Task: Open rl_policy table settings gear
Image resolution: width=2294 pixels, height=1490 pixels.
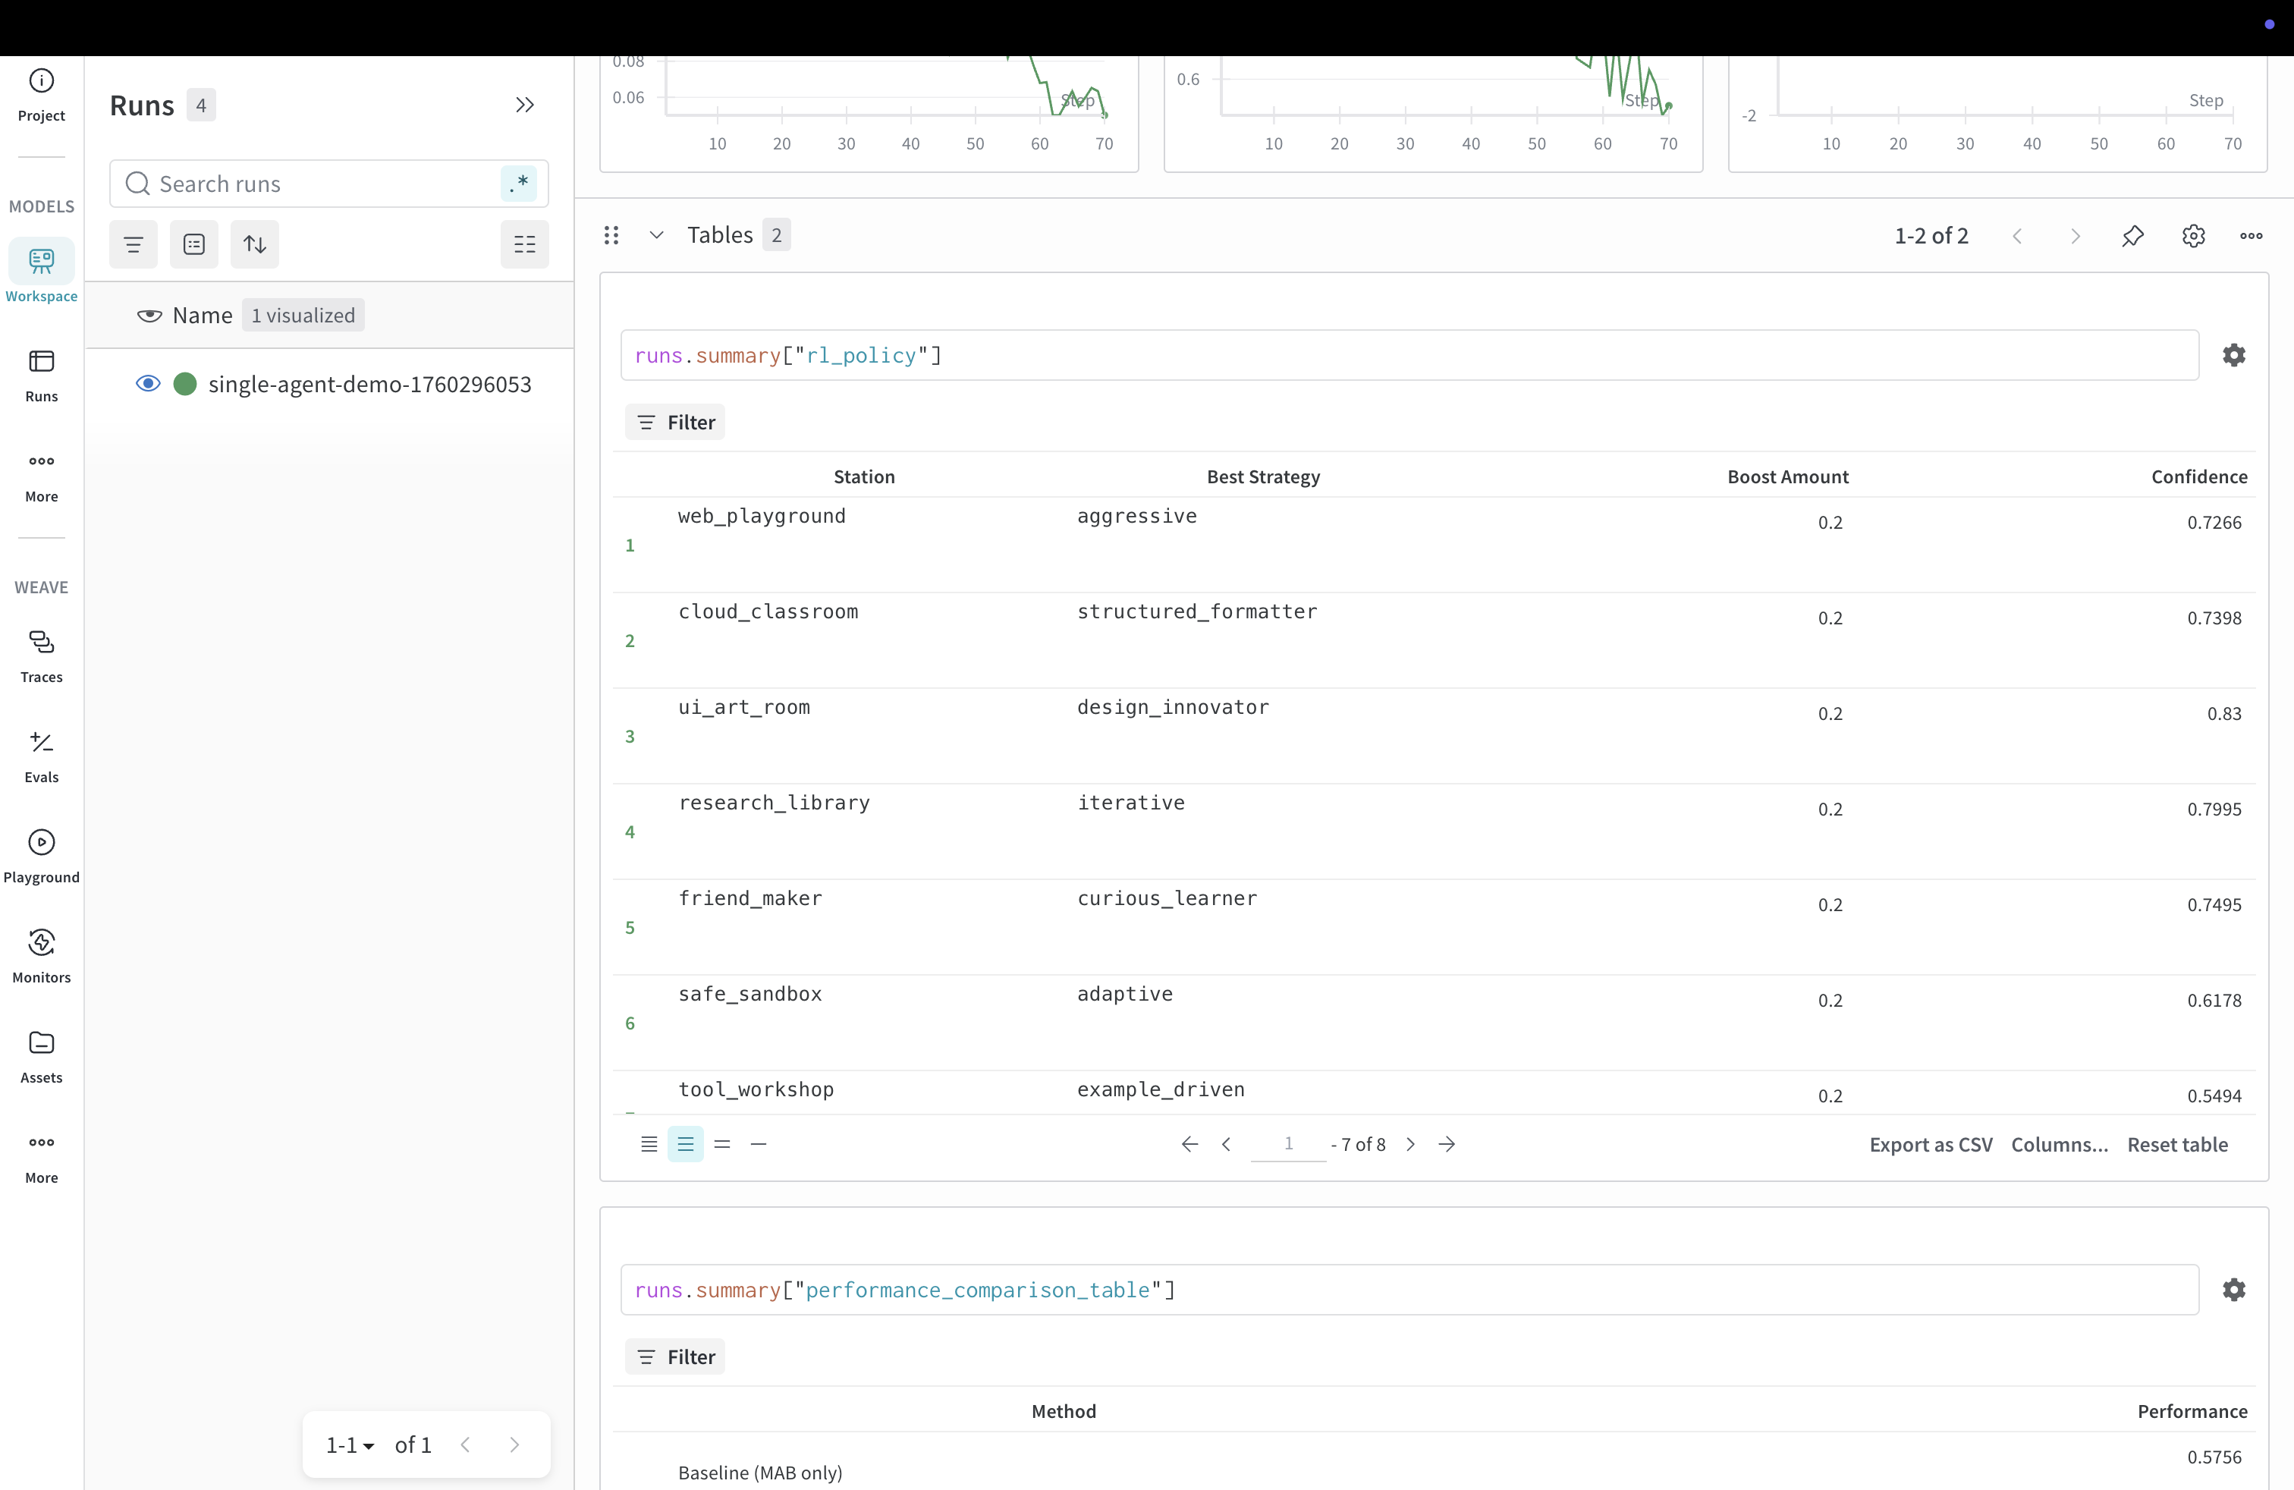Action: 2233,354
